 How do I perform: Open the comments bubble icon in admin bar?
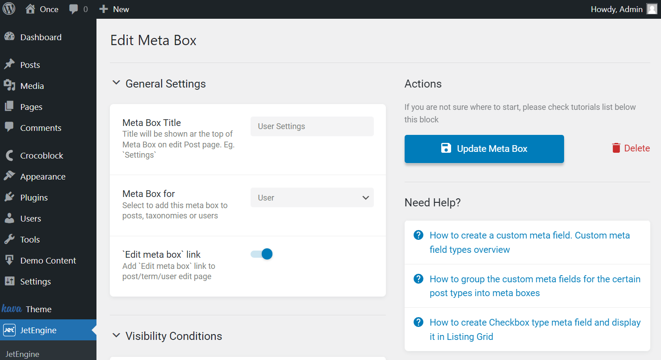click(74, 9)
